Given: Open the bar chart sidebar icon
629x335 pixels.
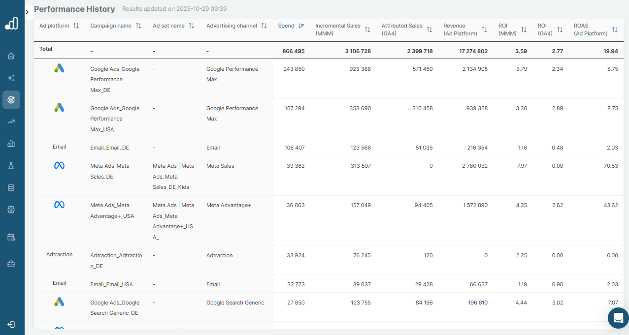Looking at the screenshot, I should tap(11, 144).
